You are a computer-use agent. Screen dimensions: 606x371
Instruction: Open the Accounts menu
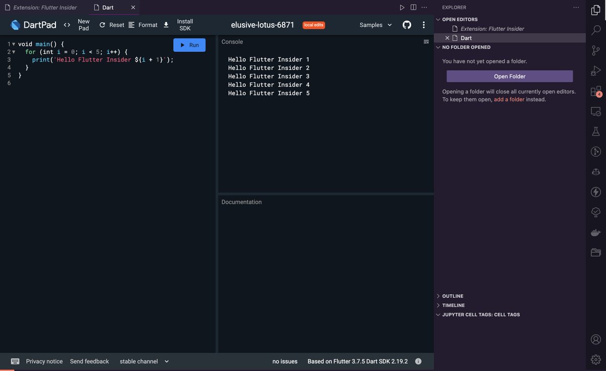[596, 339]
